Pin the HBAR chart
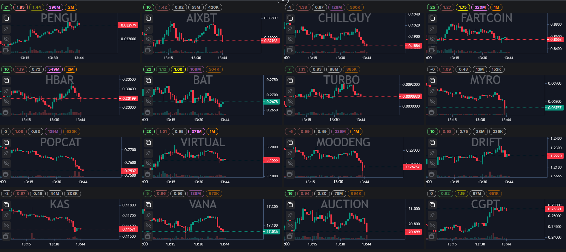Screen dimensions: 566x252 coord(6,91)
